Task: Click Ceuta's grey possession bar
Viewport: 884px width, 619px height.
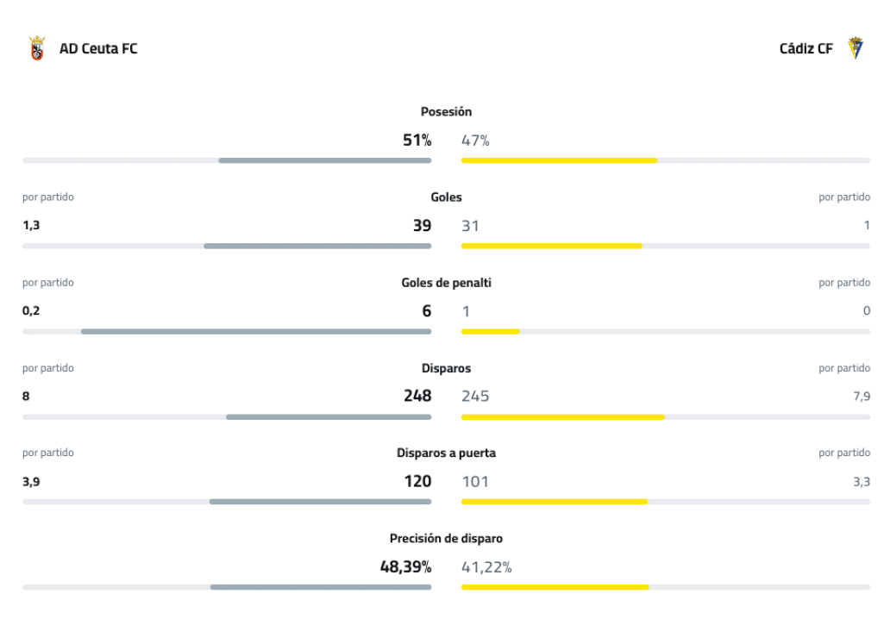Action: [x=324, y=160]
